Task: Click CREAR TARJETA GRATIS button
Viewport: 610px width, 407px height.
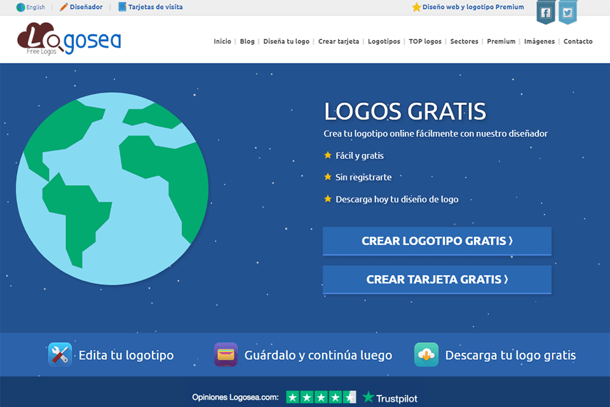Action: (x=437, y=280)
